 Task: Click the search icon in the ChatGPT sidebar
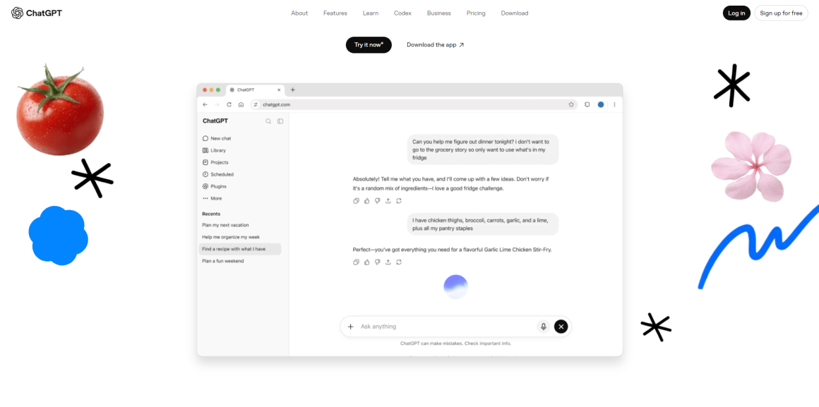268,121
